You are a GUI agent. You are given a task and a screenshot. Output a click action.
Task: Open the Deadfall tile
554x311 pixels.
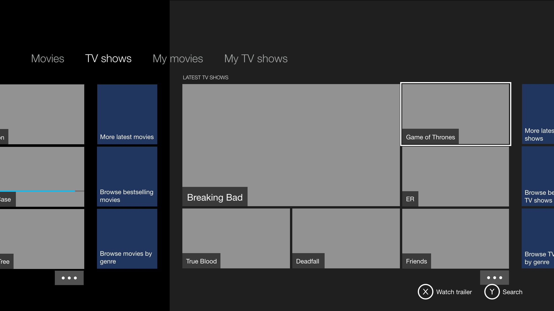click(x=346, y=238)
